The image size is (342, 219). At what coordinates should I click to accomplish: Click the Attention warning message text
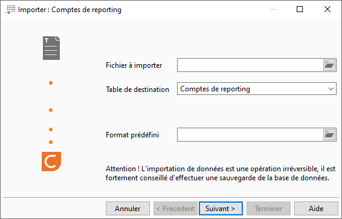tap(221, 174)
